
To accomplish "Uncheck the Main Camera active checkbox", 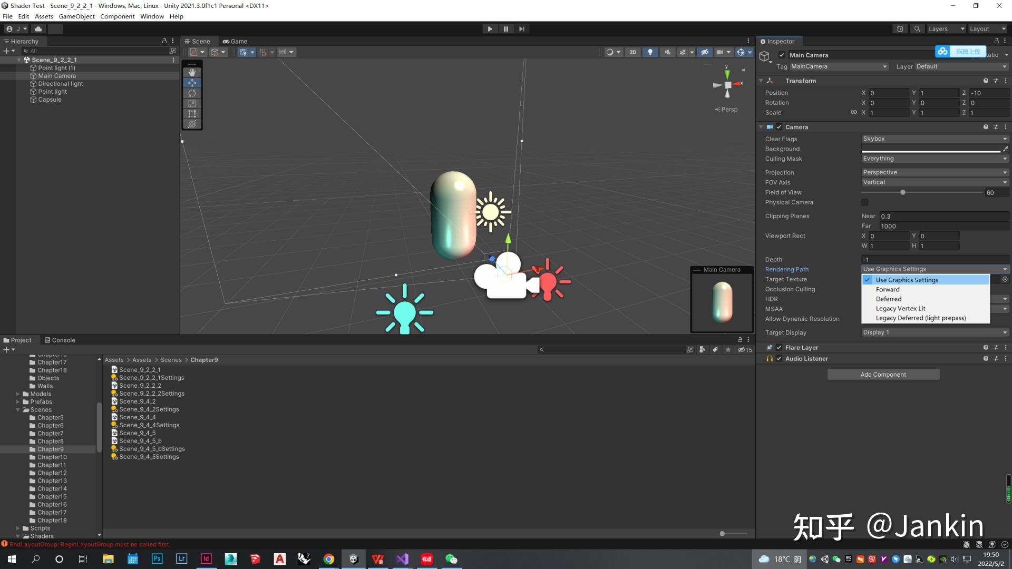I will click(782, 55).
